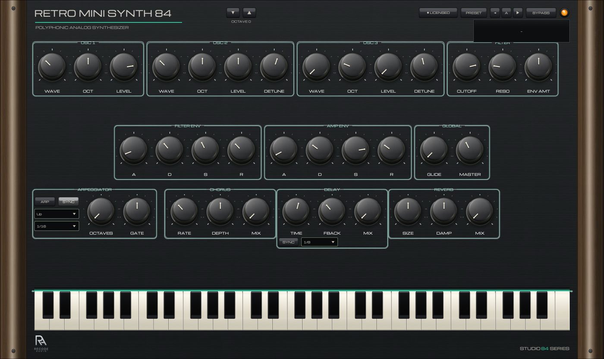The height and width of the screenshot is (359, 604).
Task: Click the OSC 3 DETUNE knob
Action: click(424, 66)
